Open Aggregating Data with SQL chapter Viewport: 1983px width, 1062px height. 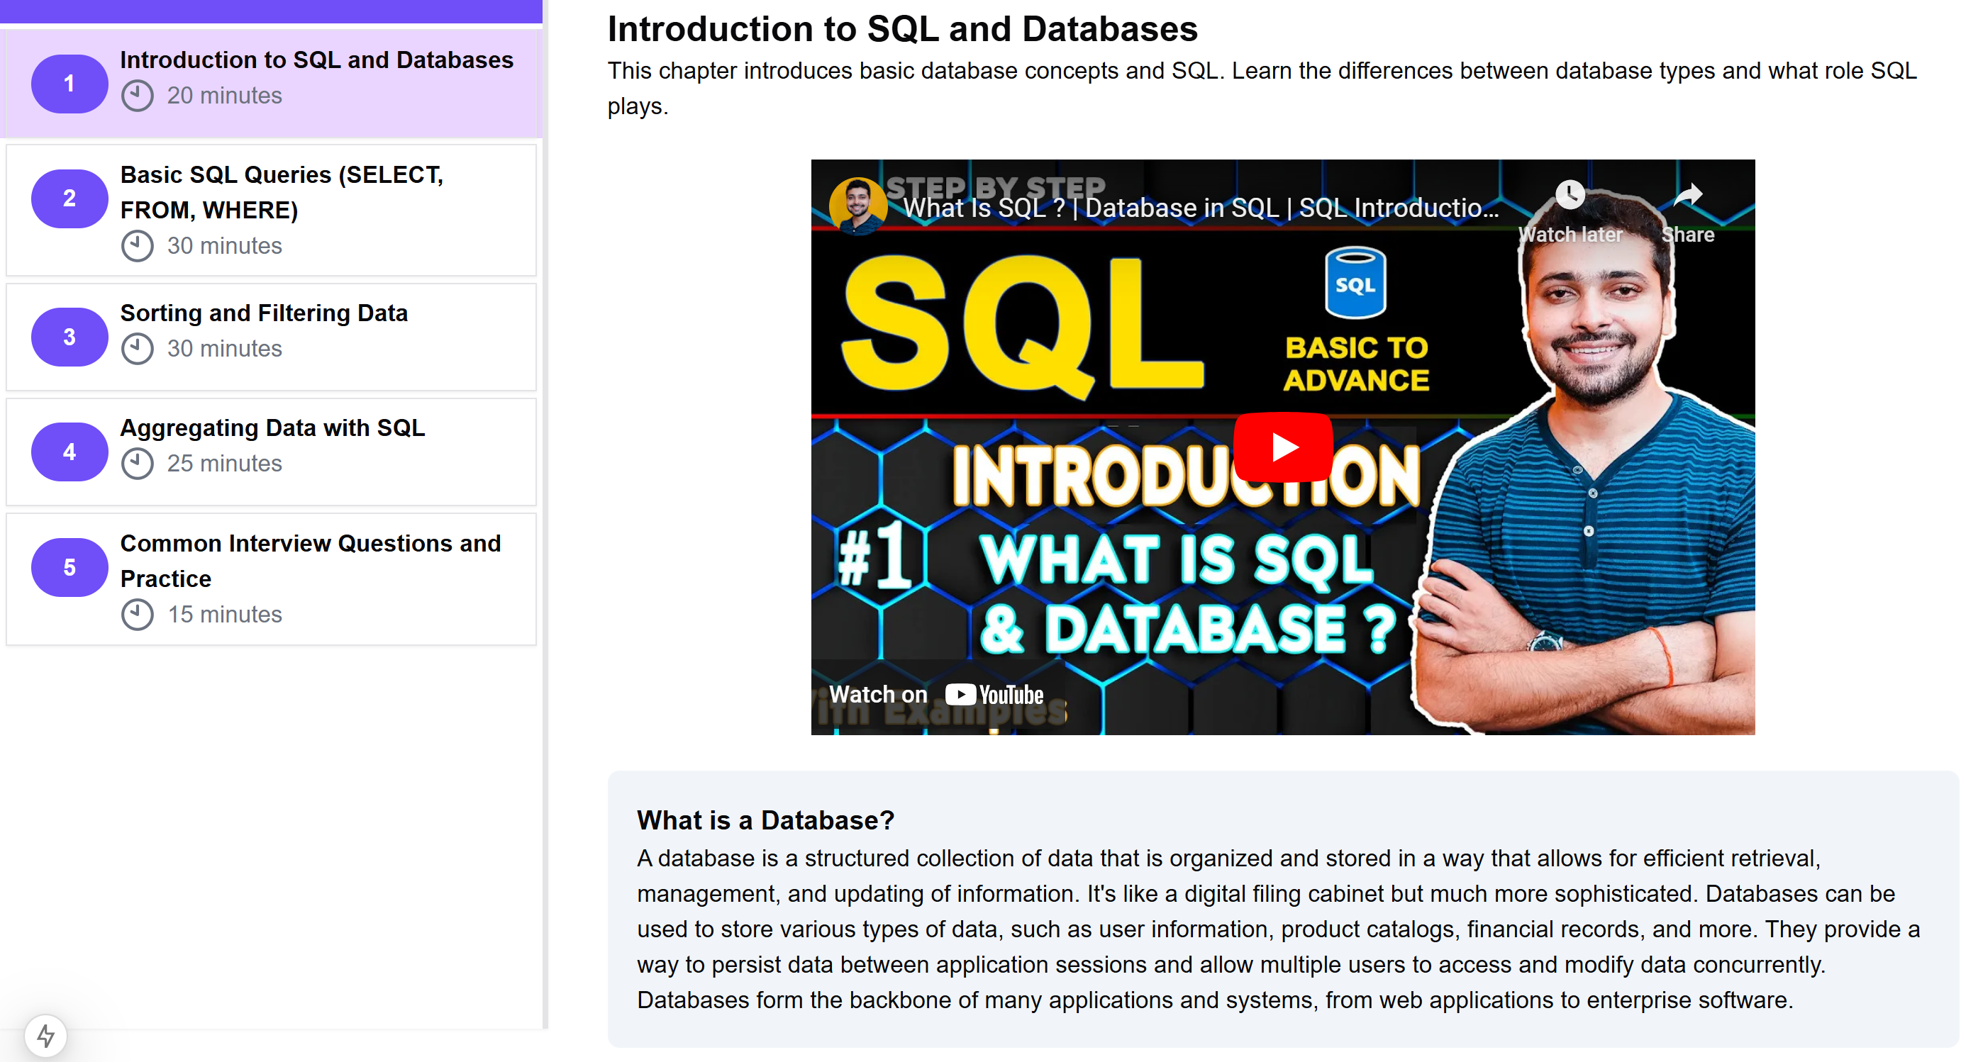click(x=272, y=428)
